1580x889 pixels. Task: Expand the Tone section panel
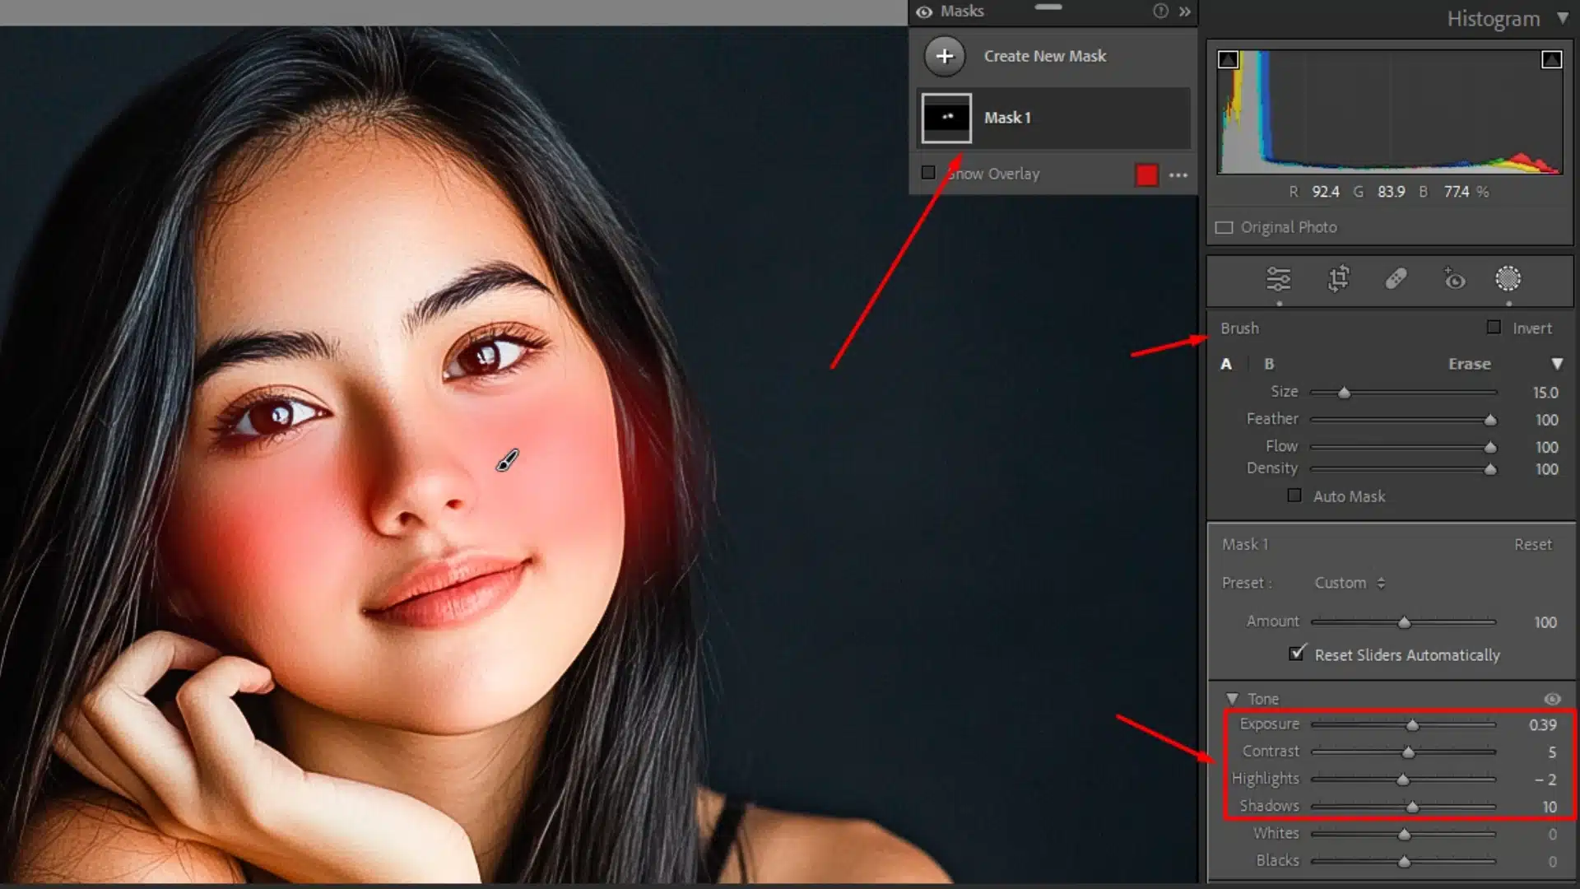click(x=1232, y=698)
